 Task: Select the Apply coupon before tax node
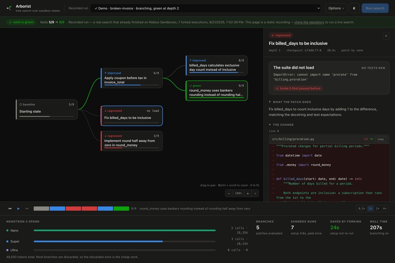pyautogui.click(x=131, y=78)
